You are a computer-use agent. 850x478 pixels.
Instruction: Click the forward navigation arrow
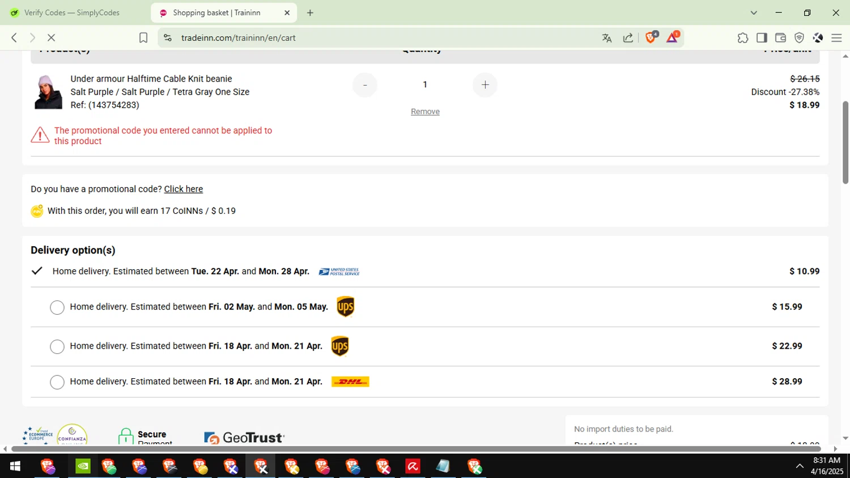click(32, 38)
